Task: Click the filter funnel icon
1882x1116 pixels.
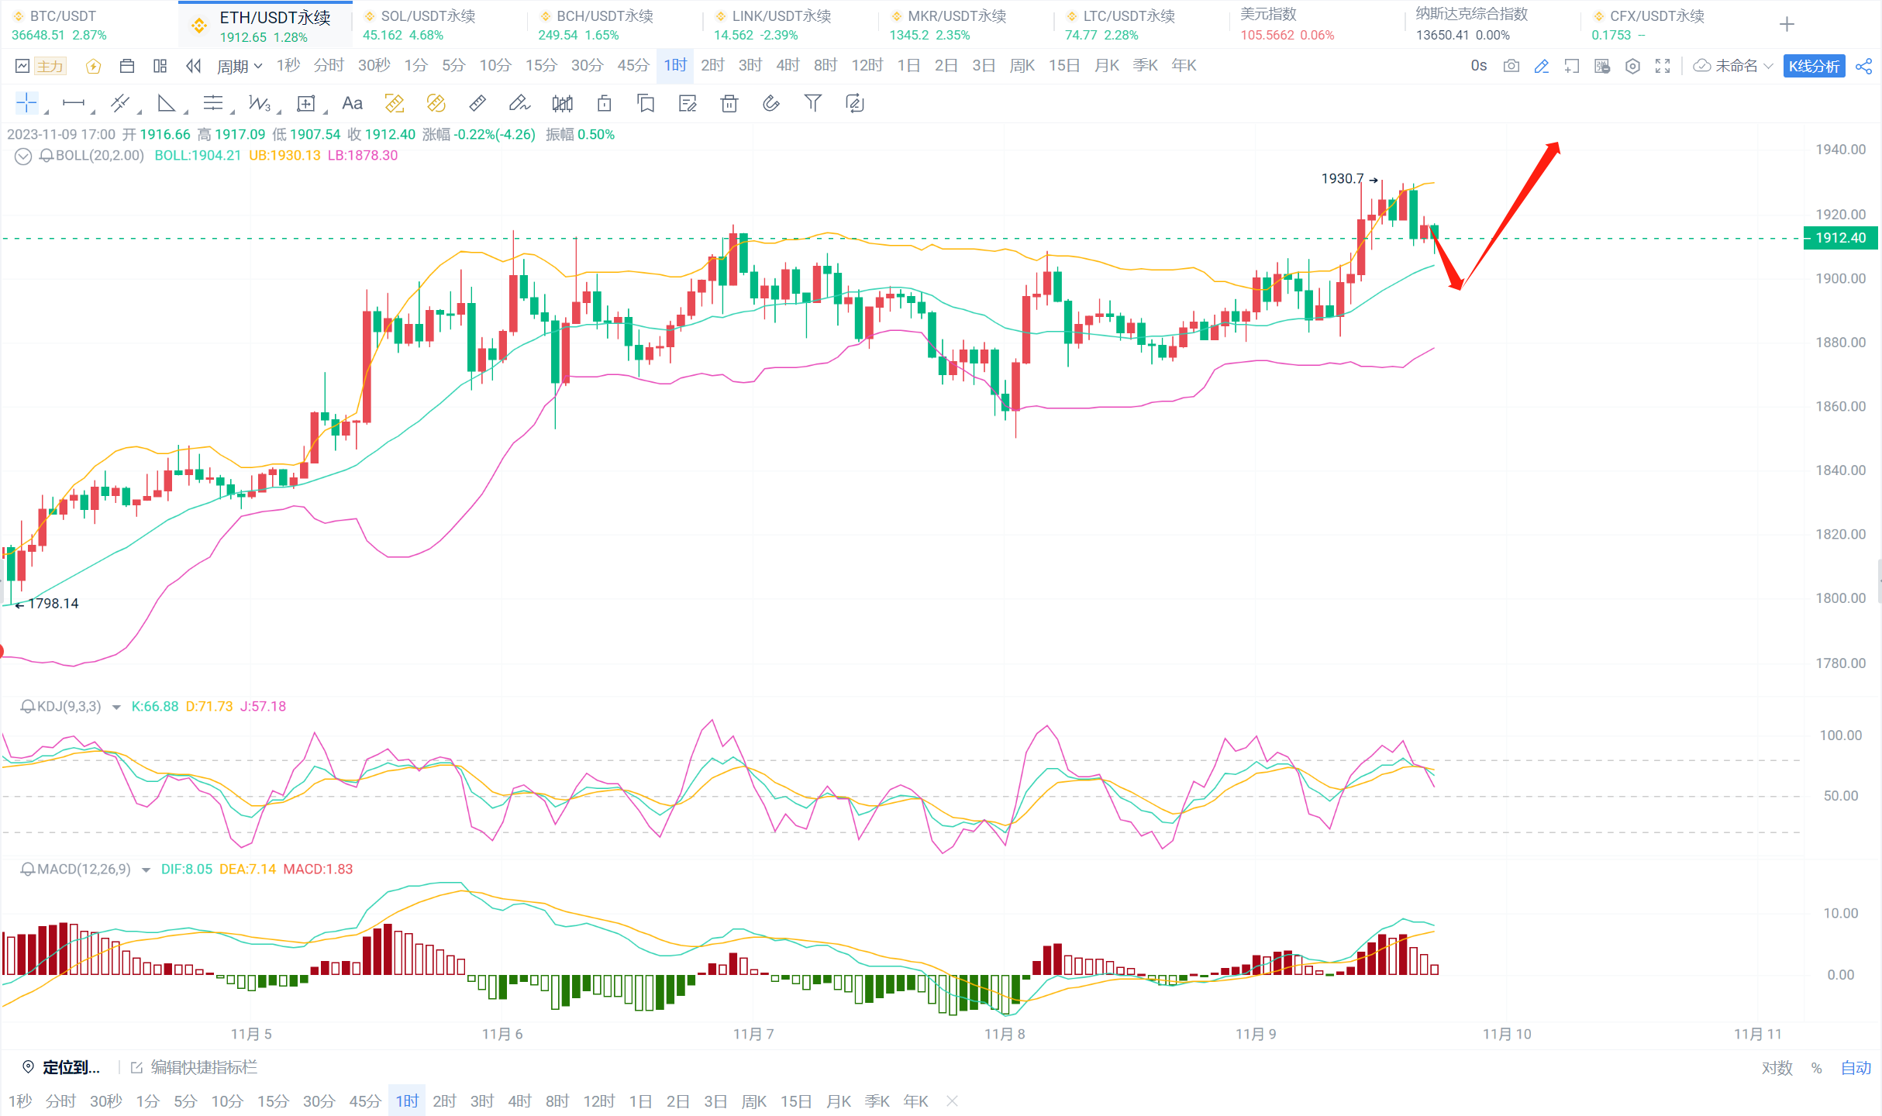Action: [x=812, y=103]
